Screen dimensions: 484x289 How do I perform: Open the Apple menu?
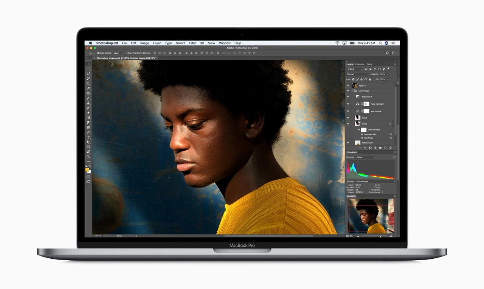tap(90, 43)
